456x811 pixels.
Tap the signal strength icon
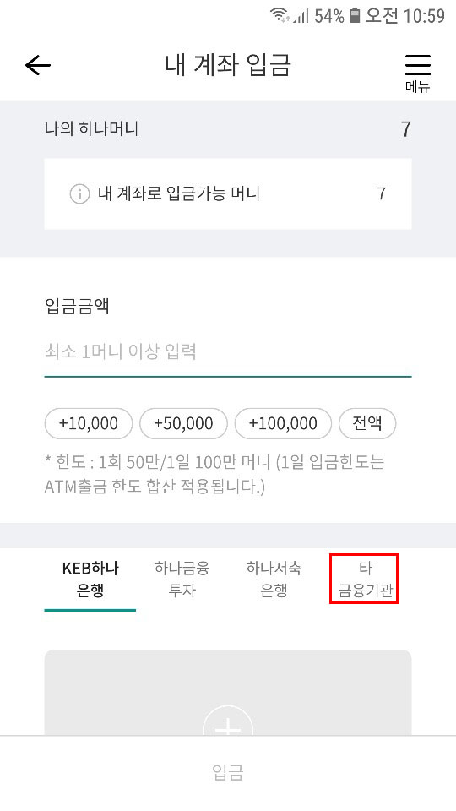pos(301,16)
